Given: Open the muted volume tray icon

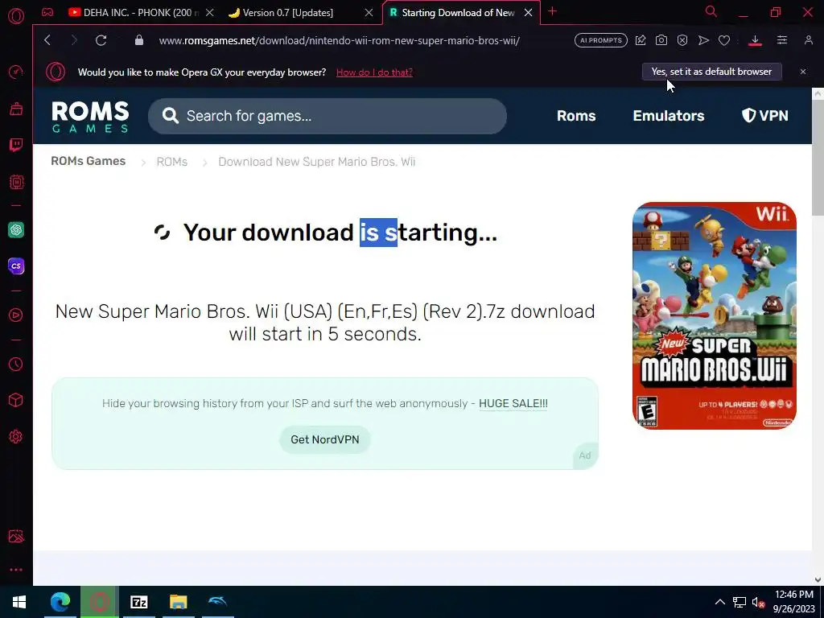Looking at the screenshot, I should click(x=758, y=602).
